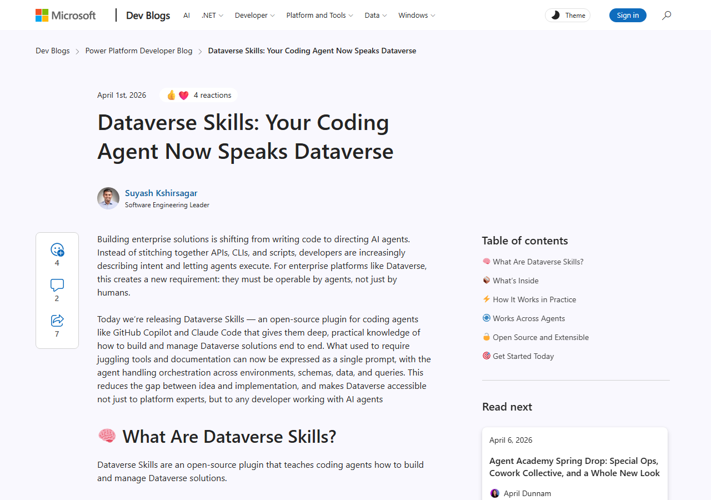
Task: Click the Sign in button
Action: tap(628, 15)
